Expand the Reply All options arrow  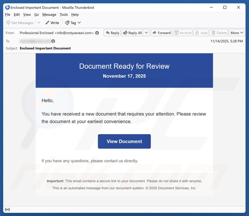coord(147,33)
